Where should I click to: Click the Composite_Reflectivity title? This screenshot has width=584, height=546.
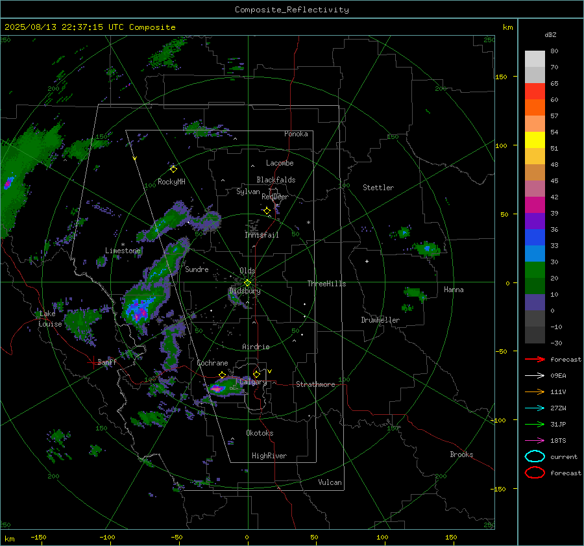point(292,10)
